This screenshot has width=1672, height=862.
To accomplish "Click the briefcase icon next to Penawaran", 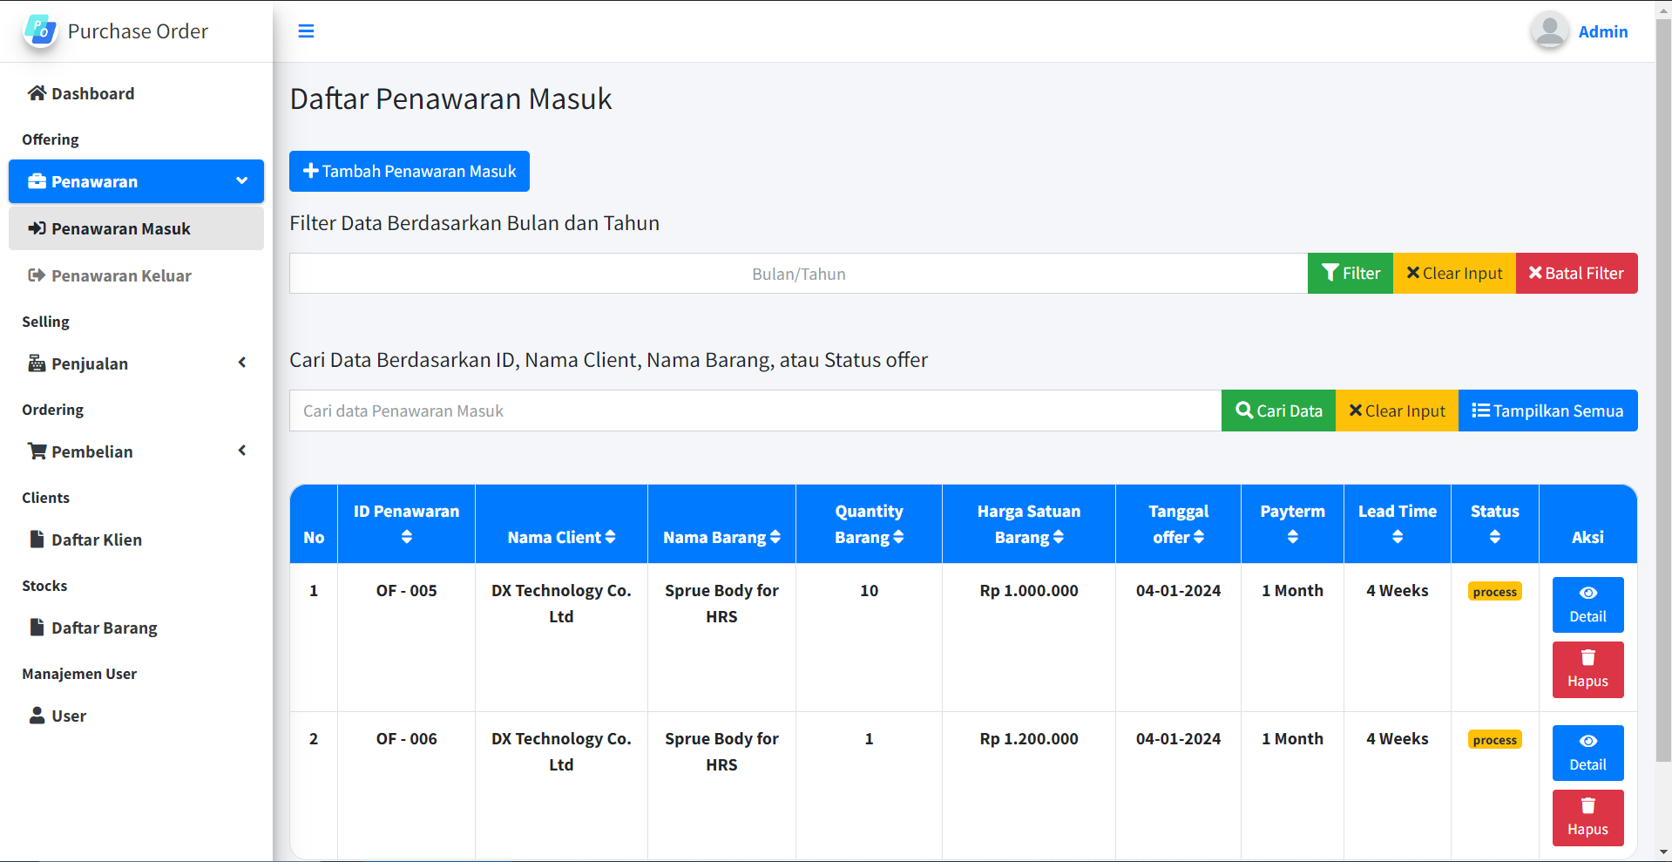I will pyautogui.click(x=37, y=180).
